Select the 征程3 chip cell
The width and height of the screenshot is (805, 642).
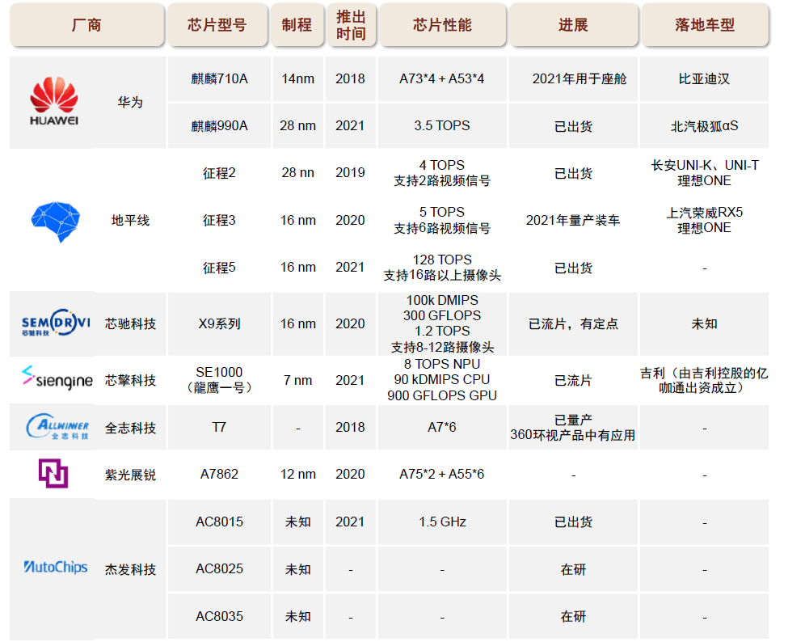coord(219,221)
